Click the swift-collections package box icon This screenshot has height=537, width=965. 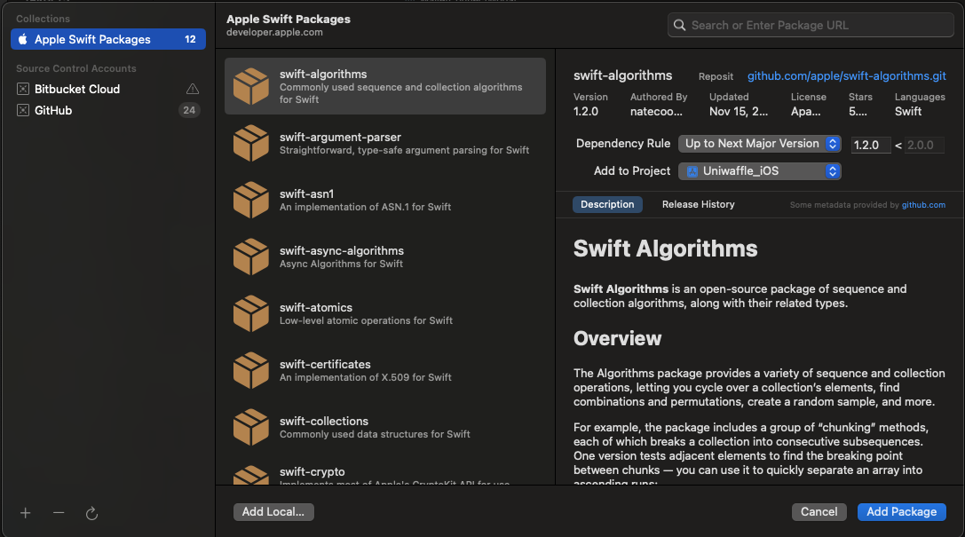pyautogui.click(x=251, y=427)
